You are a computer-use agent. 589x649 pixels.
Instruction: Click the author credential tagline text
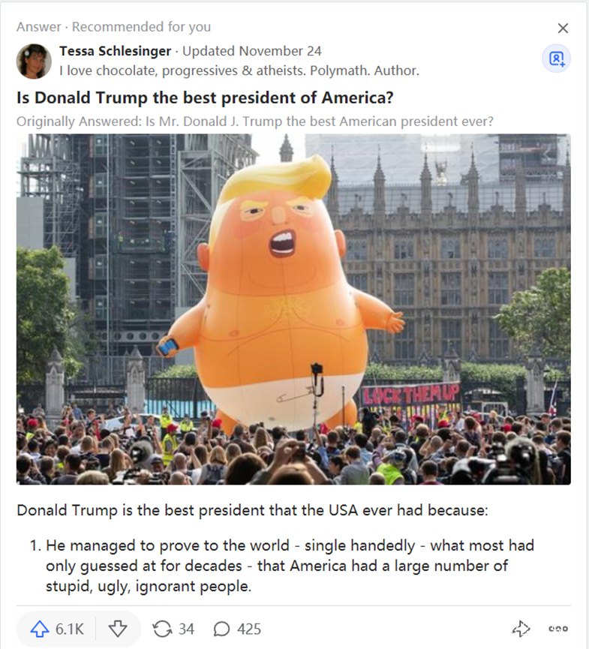coord(239,71)
